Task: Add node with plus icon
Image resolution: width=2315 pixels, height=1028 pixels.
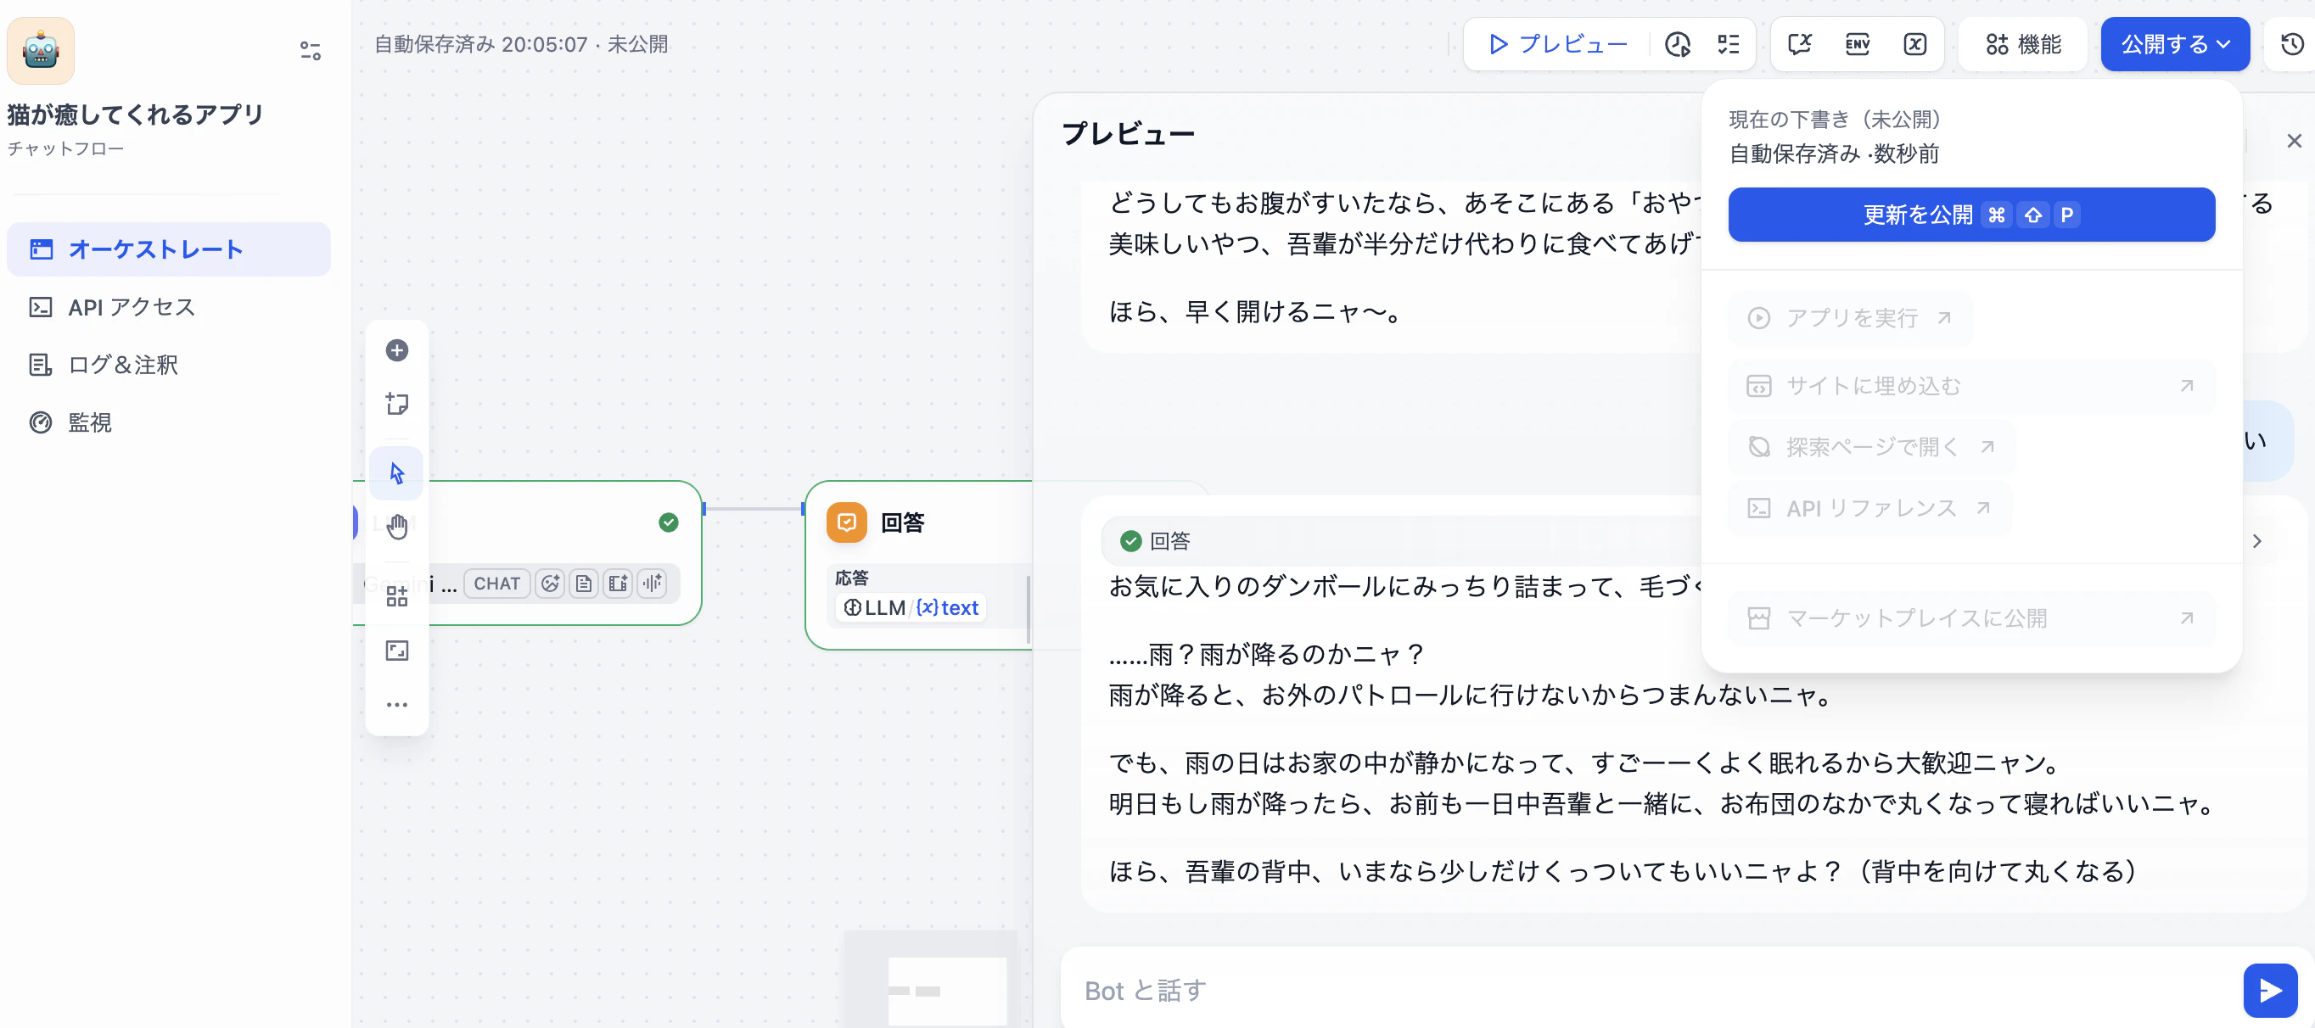Action: pos(397,350)
